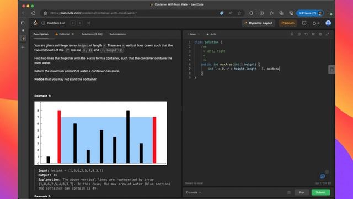Viewport: 353px width, 199px height.
Task: Expand the Editorial tab dropdown arrow
Action: tap(73, 34)
